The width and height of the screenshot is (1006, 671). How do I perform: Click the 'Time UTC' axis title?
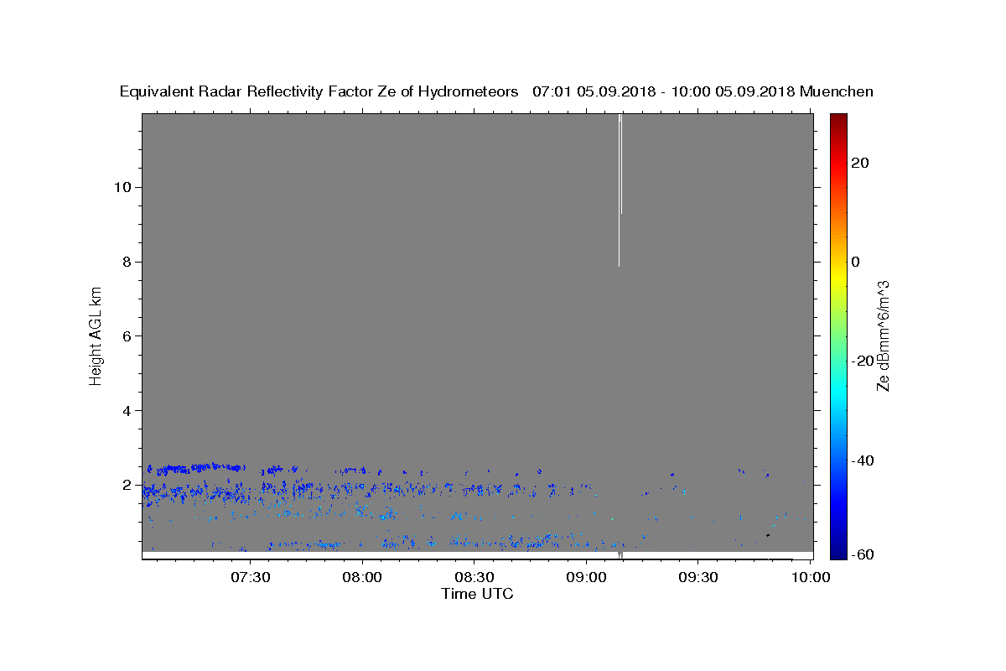click(477, 595)
